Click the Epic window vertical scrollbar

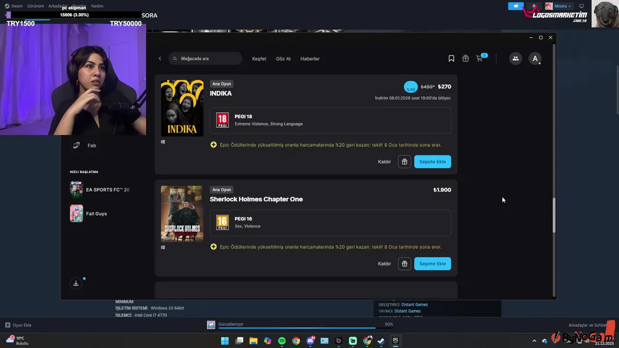pyautogui.click(x=554, y=215)
